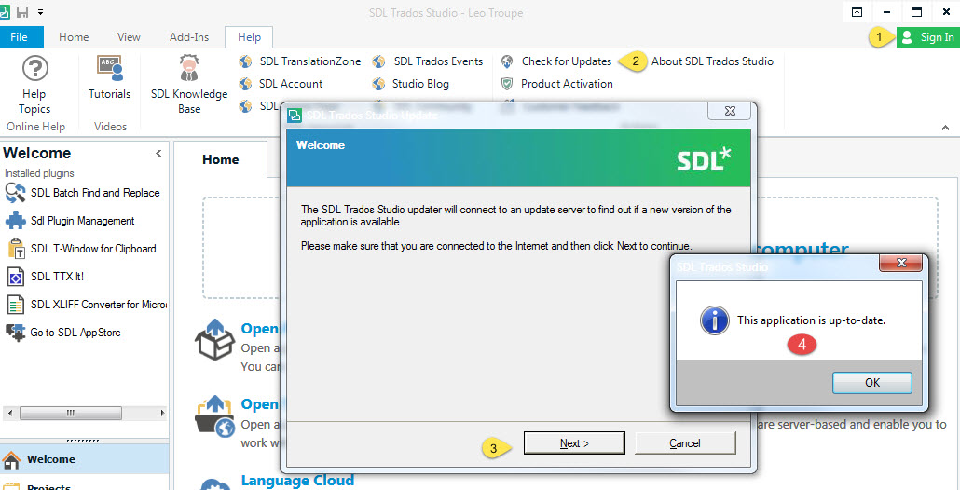This screenshot has height=490, width=960.
Task: Click Cancel in the update wizard
Action: tap(685, 443)
